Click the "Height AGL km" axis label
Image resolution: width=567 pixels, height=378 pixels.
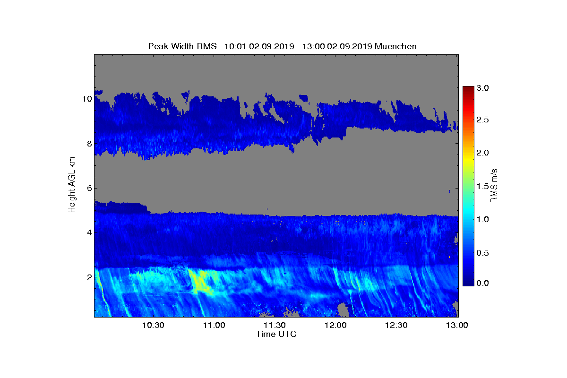tap(72, 185)
